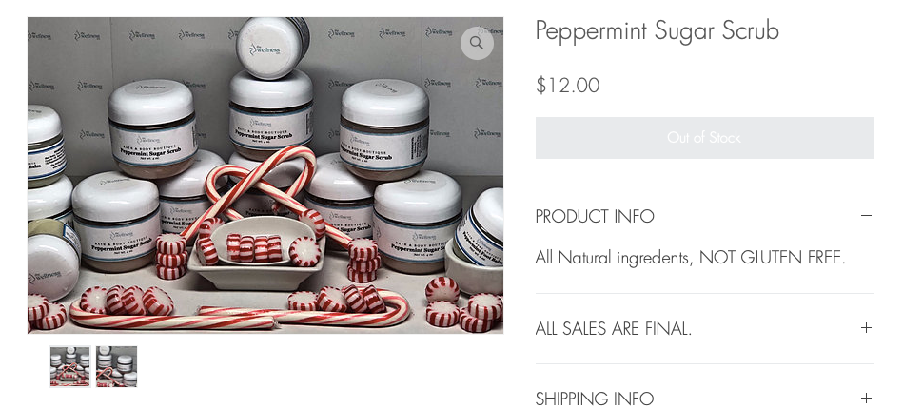Click the magnifier zoom icon on product image
The height and width of the screenshot is (409, 903).
coord(477,43)
